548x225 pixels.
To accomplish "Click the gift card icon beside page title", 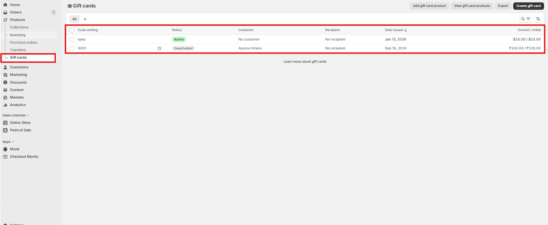I will [70, 6].
